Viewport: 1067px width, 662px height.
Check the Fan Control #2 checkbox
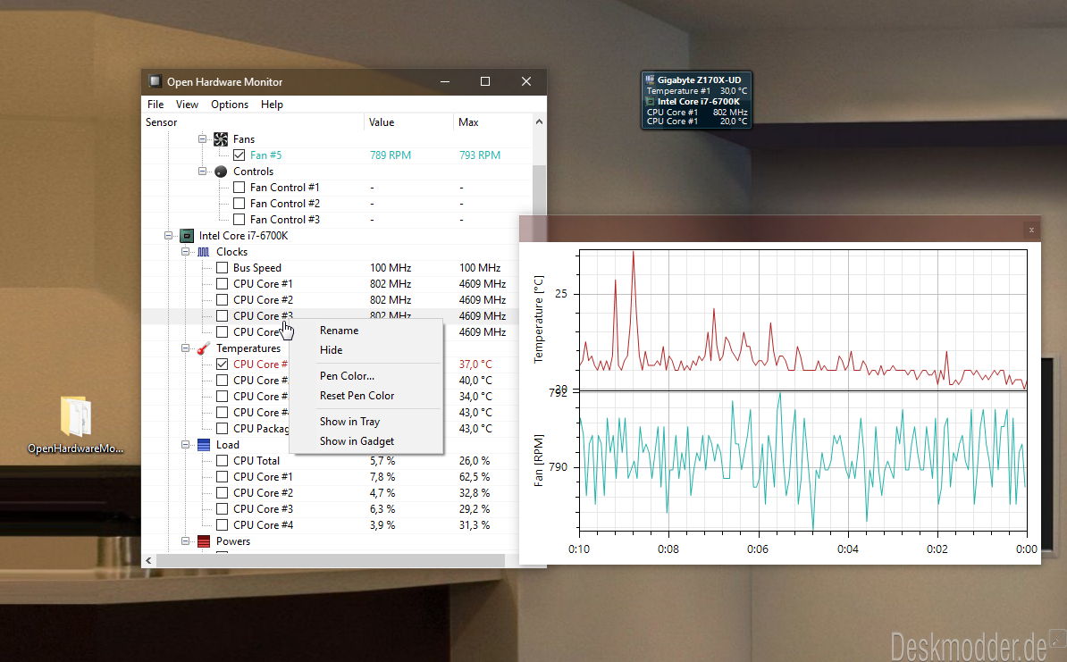(x=239, y=204)
